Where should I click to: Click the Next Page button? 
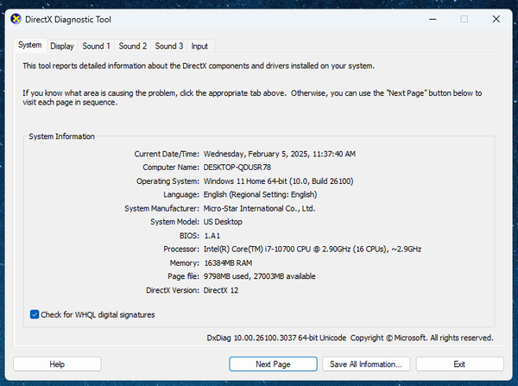pyautogui.click(x=275, y=364)
